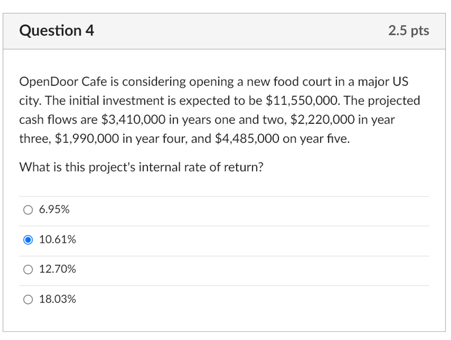The image size is (451, 340).
Task: Click the selected 10.61% radio button
Action: pos(28,240)
